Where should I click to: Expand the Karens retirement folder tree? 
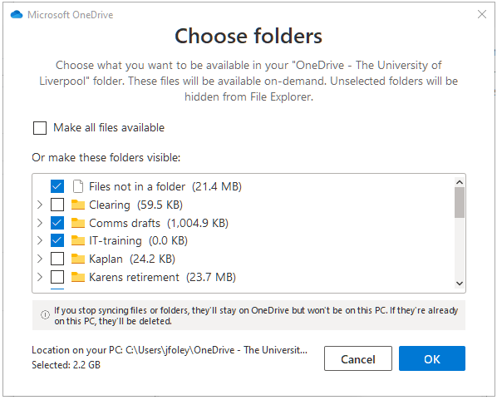(40, 277)
